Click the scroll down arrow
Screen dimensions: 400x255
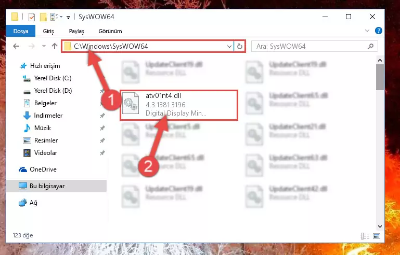click(380, 226)
